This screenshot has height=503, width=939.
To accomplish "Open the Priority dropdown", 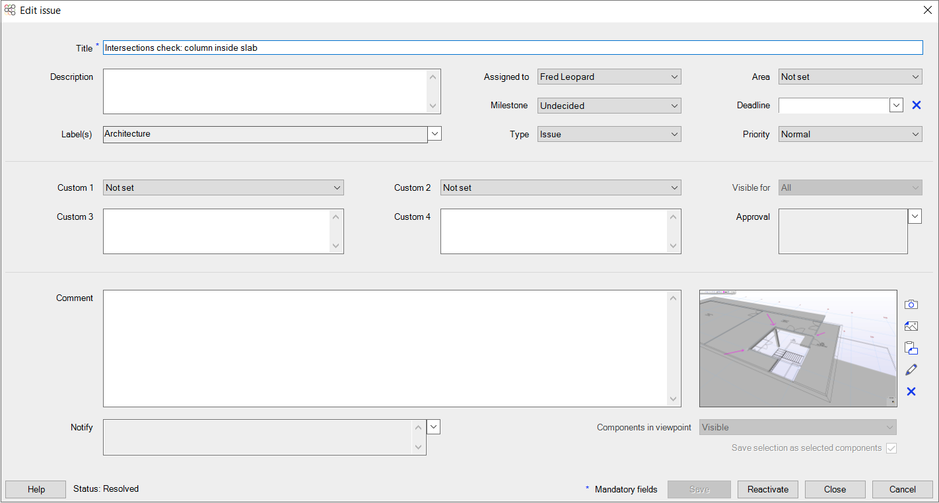I will 850,134.
